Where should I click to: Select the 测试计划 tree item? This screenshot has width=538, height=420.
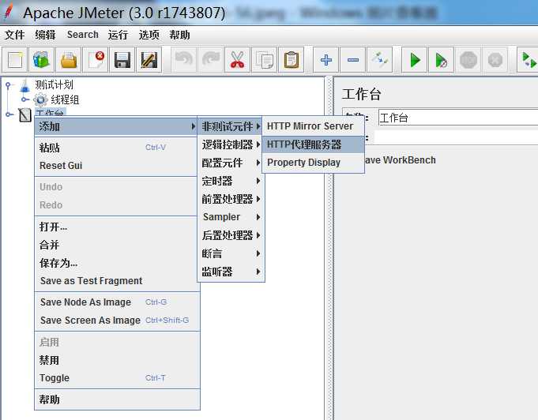point(54,84)
